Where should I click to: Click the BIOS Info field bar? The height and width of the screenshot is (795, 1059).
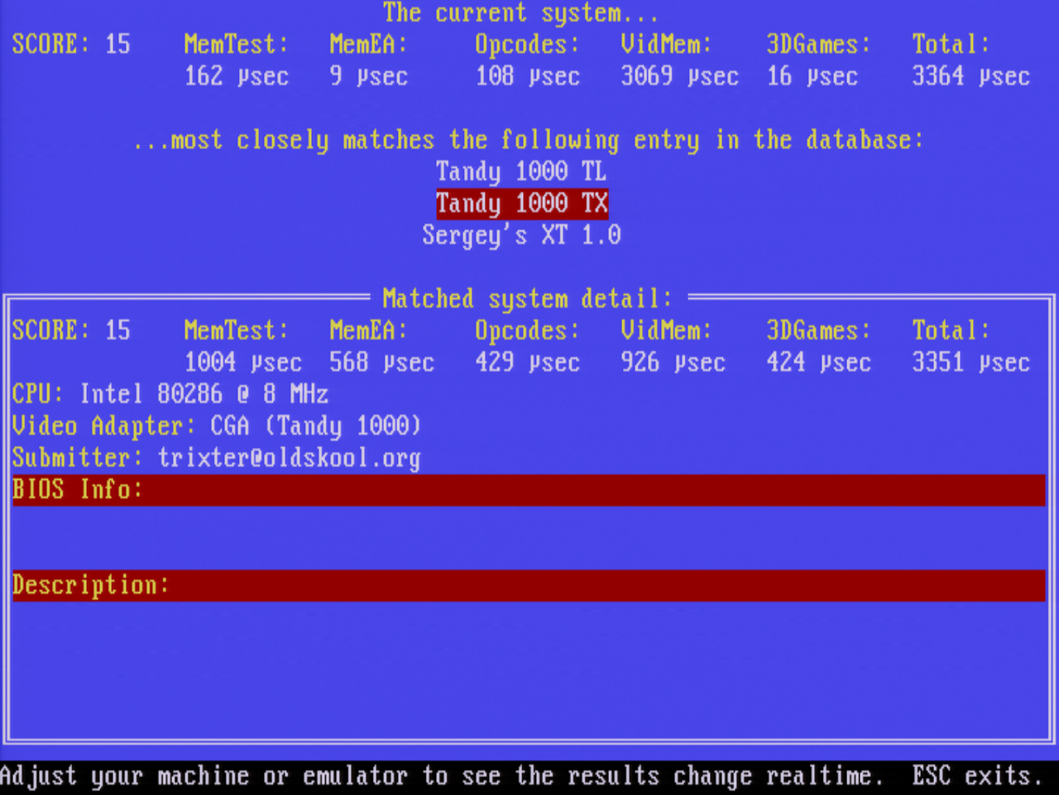[x=529, y=490]
